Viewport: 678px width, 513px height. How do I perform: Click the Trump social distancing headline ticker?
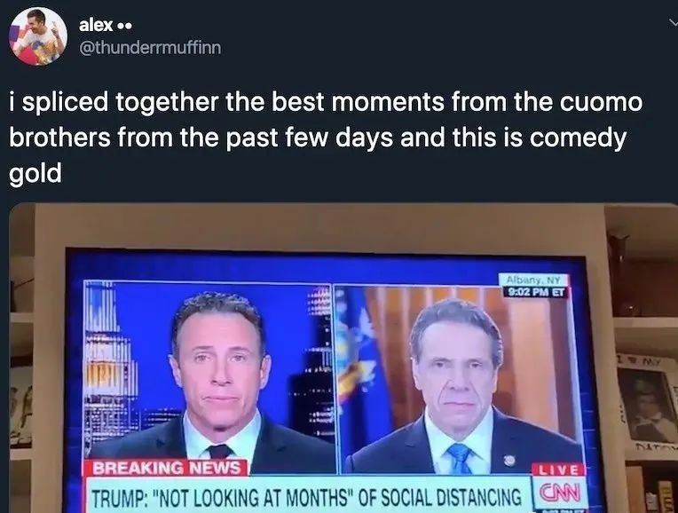pos(308,496)
